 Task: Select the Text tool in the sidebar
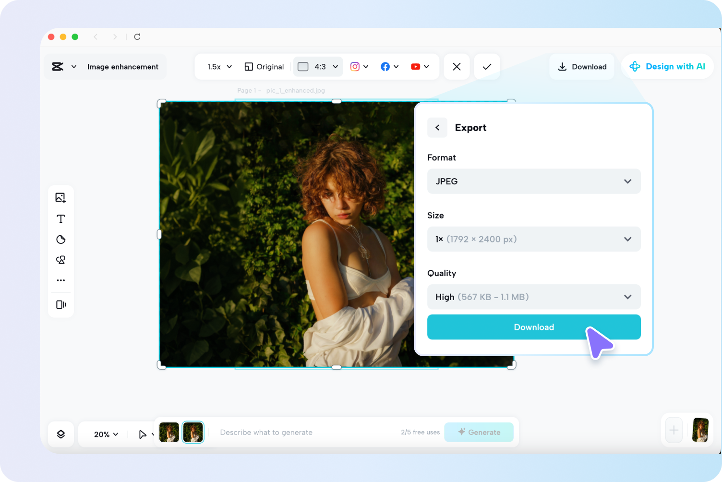point(61,218)
